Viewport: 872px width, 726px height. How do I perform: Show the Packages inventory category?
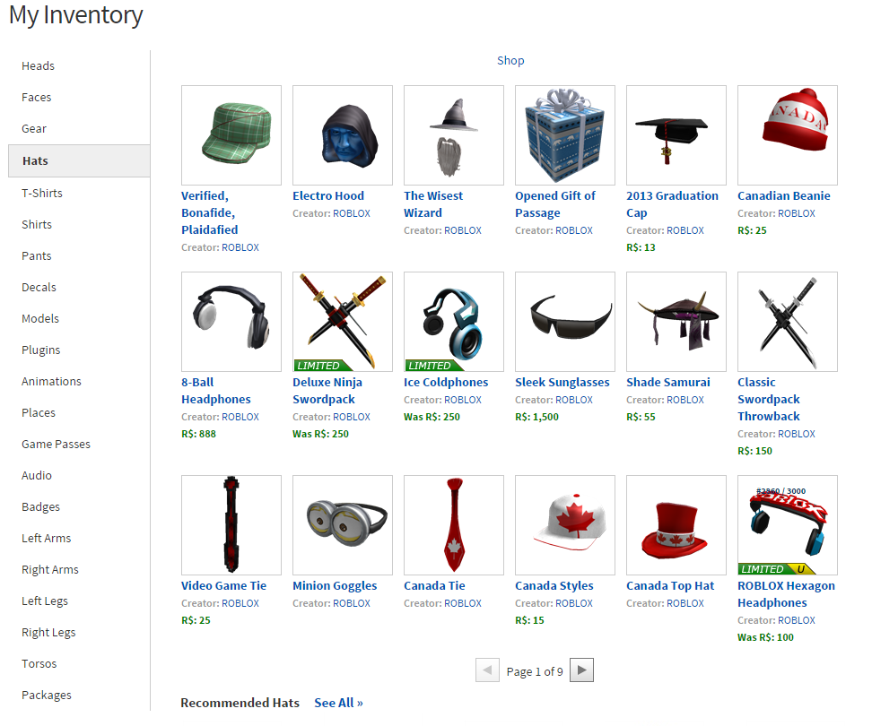click(x=46, y=695)
